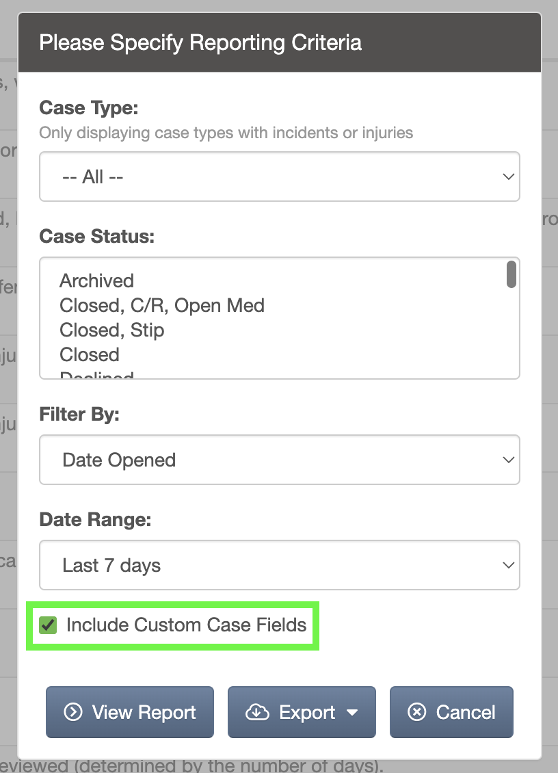Select the partially visible Declined status option

(96, 375)
